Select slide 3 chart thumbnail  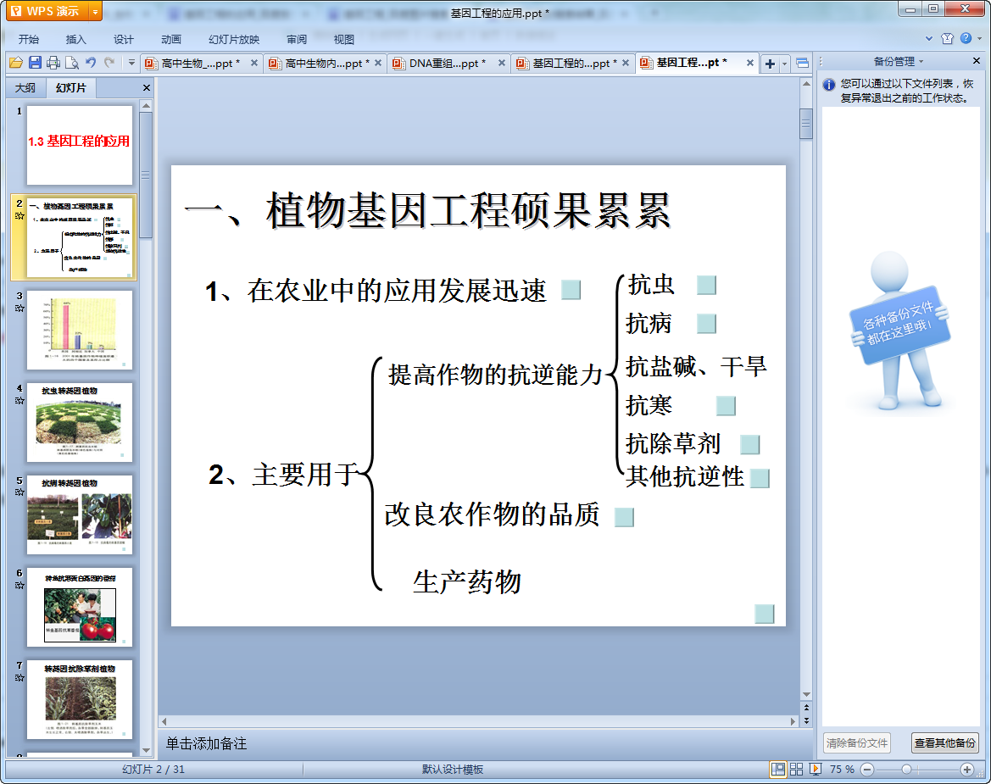(80, 330)
